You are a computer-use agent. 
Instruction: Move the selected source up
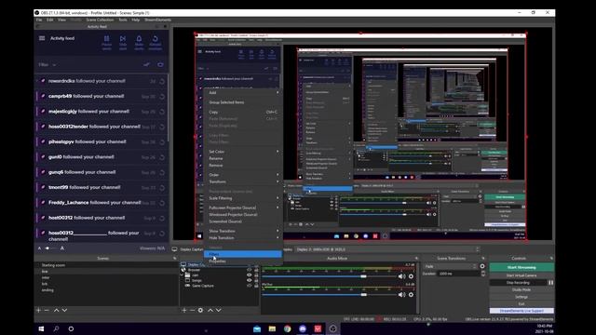(210, 310)
